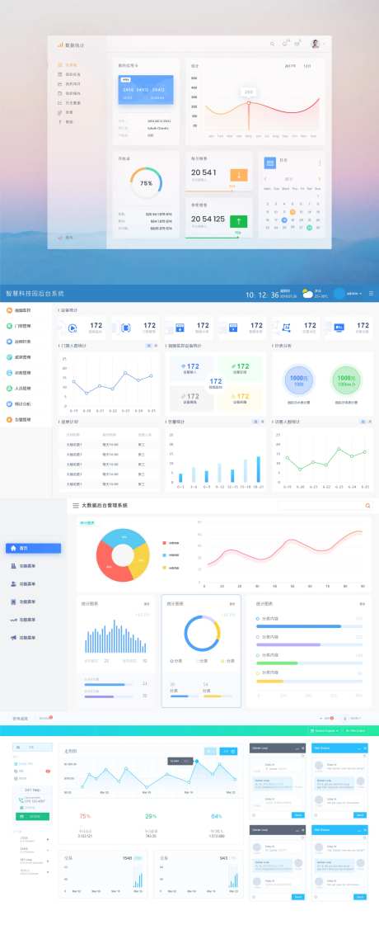This screenshot has width=379, height=925.
Task: Click green up-arrow button beside 20 54 125
Action: tap(239, 221)
